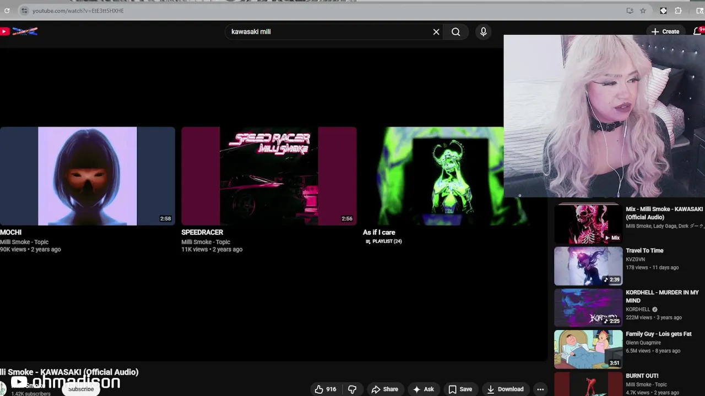Open notifications bell with 9+ badge
Viewport: 705px width, 396px height.
698,31
